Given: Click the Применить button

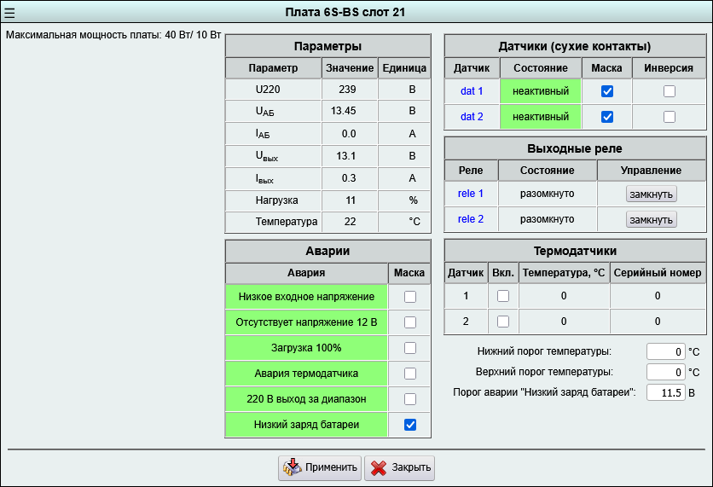Looking at the screenshot, I should click(321, 467).
